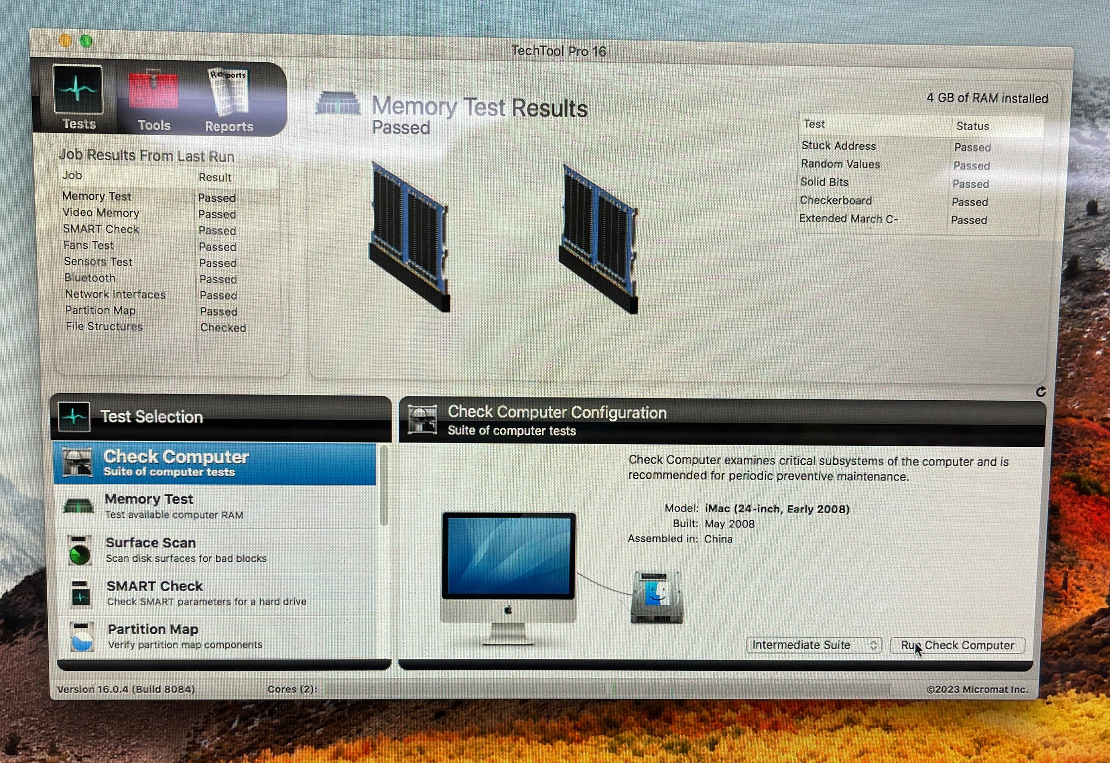
Task: Click the yellow minimize traffic light
Action: [x=64, y=40]
